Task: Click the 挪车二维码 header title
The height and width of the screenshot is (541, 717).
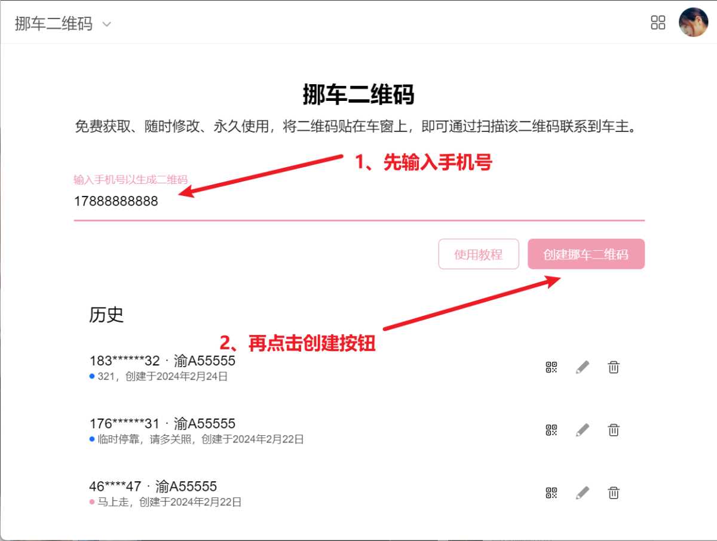Action: pos(54,24)
